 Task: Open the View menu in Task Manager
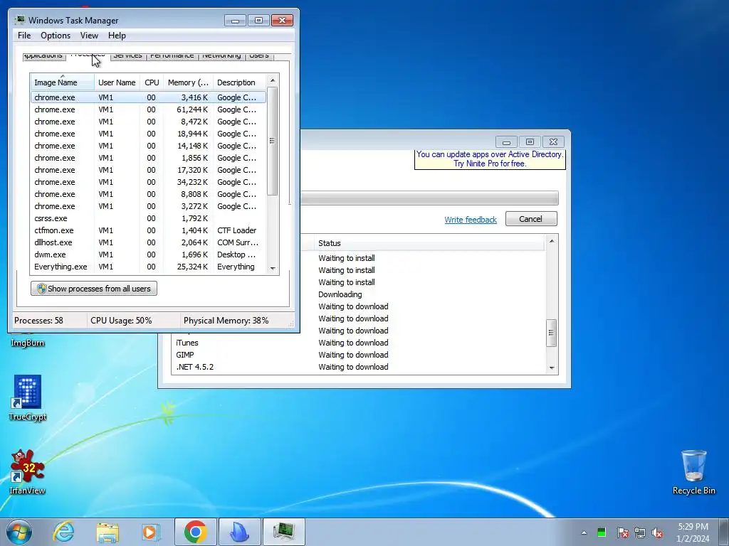tap(89, 36)
